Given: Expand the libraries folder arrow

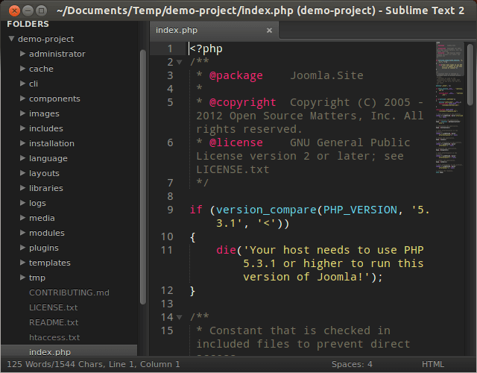Looking at the screenshot, I should pyautogui.click(x=22, y=188).
